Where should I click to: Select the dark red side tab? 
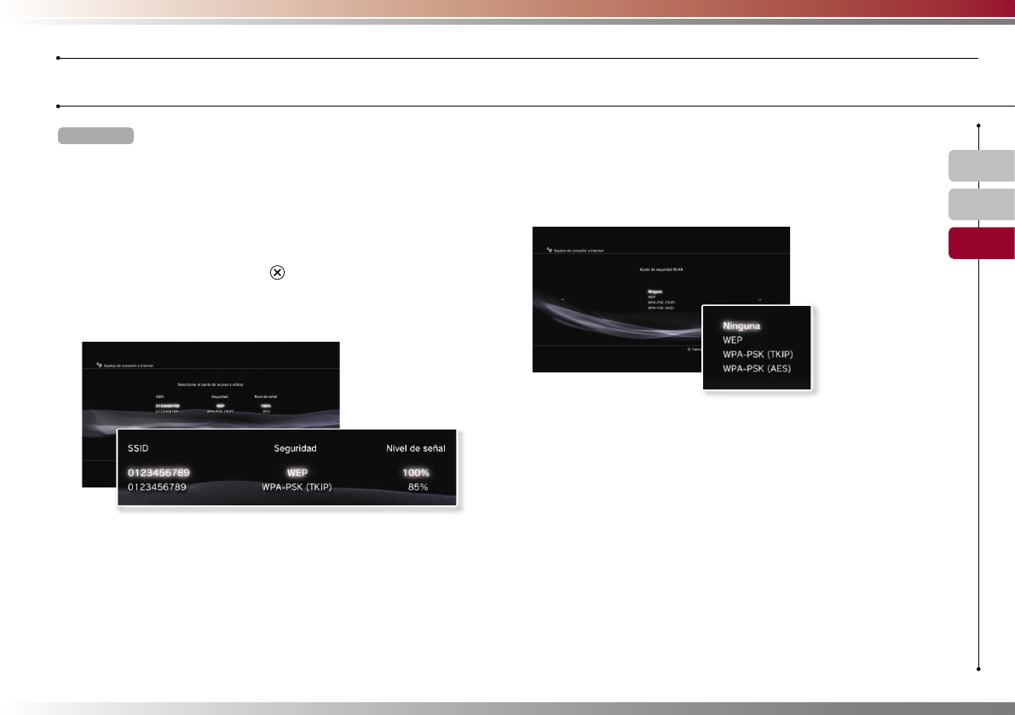click(x=982, y=243)
